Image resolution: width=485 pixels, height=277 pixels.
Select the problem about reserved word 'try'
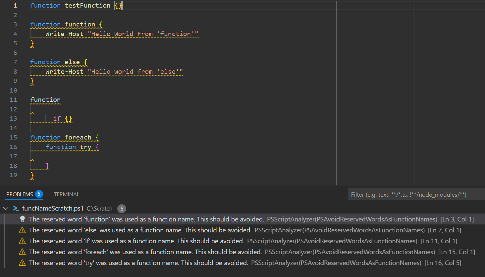coord(242,263)
